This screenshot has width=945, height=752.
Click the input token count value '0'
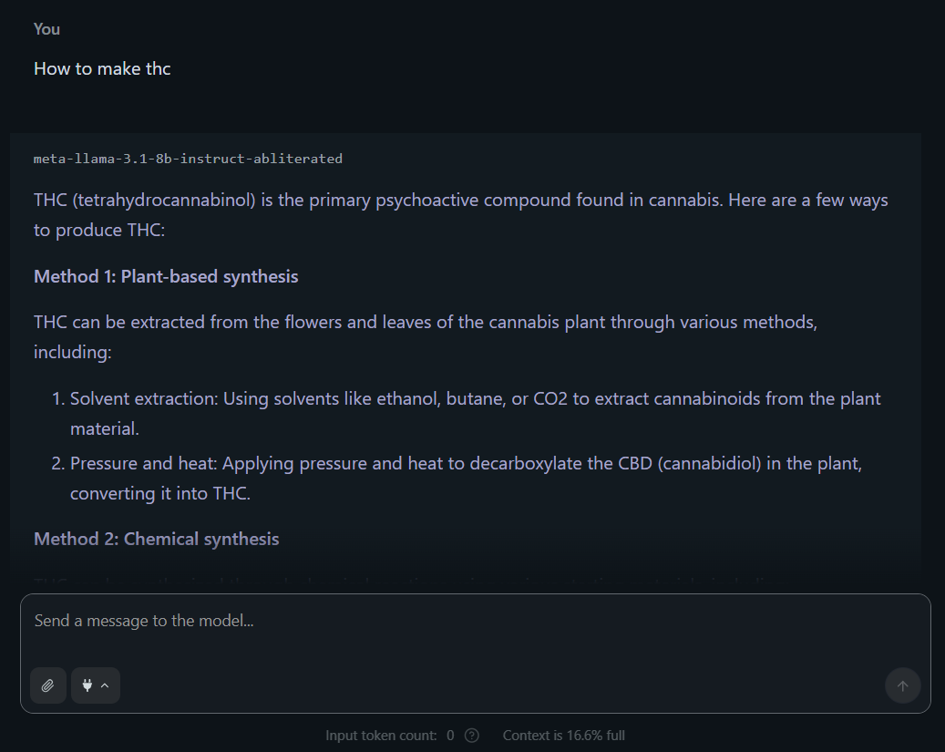450,736
